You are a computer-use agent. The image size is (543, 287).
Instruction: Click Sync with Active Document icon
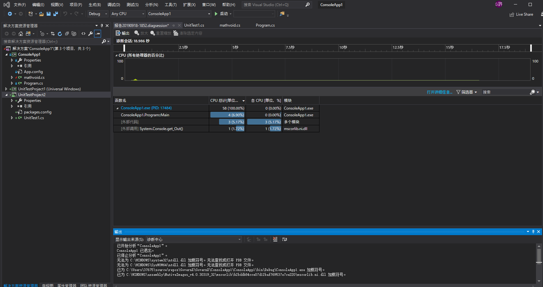point(53,34)
